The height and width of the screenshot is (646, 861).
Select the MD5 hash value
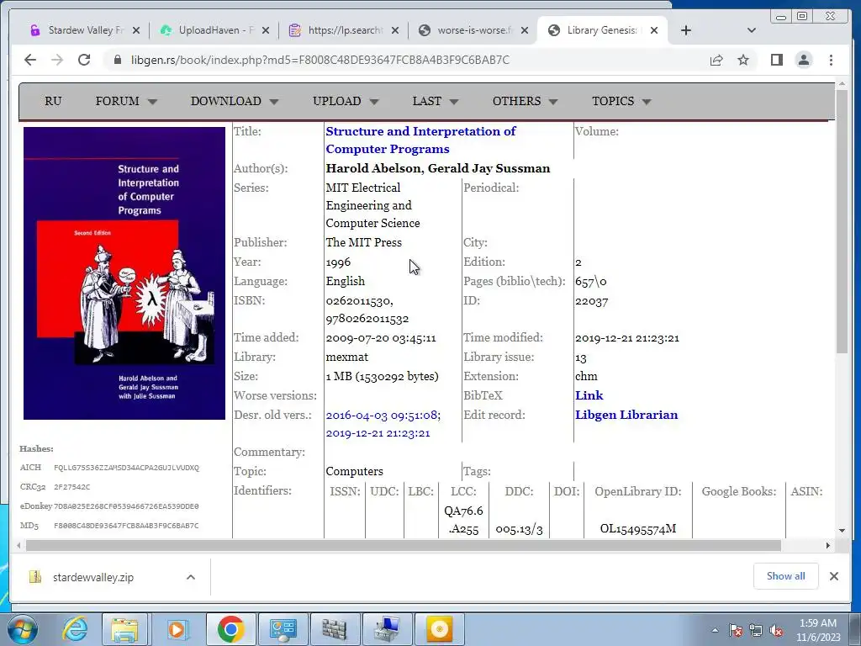tap(126, 526)
